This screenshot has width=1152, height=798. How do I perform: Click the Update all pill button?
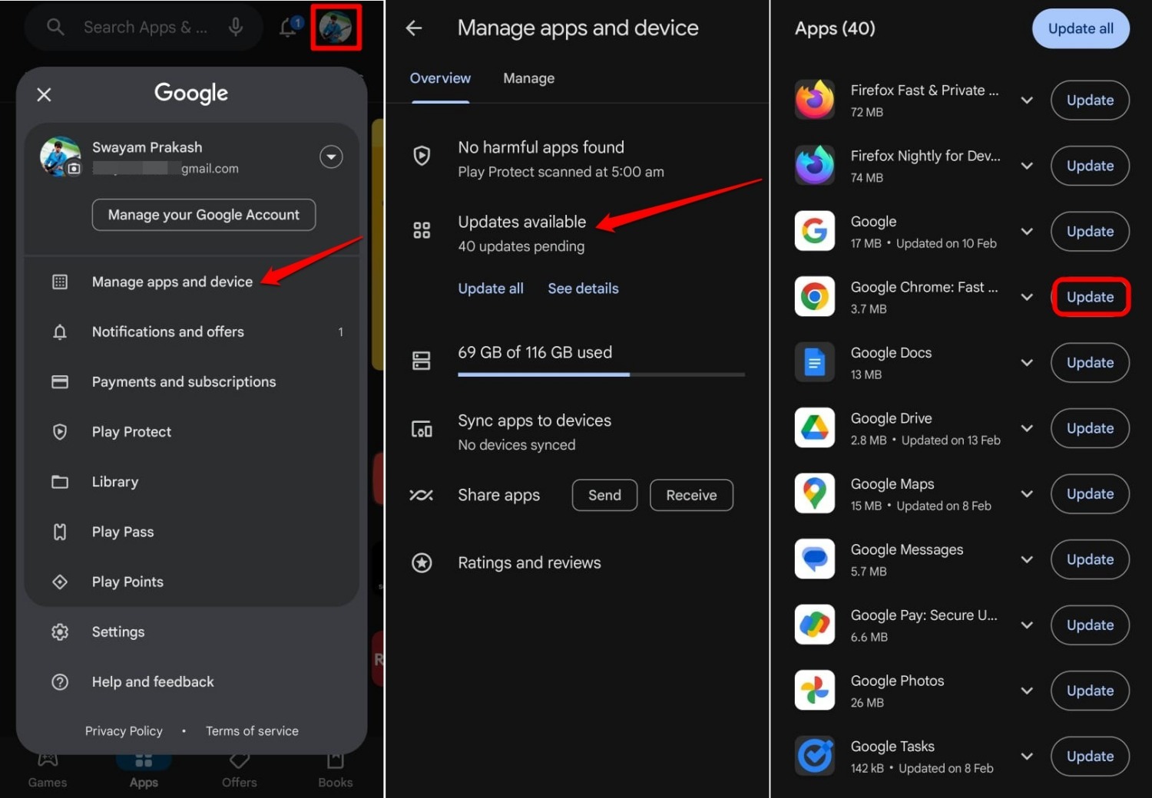(x=1081, y=28)
